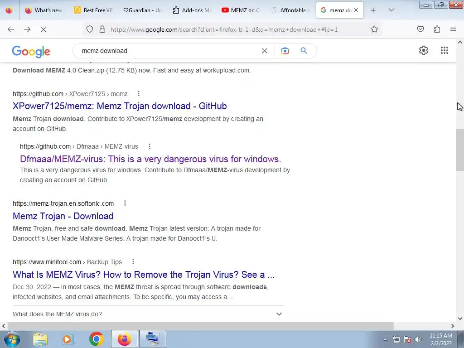Go to Google homepage logo
Viewport: 464px width, 348px height.
point(31,52)
